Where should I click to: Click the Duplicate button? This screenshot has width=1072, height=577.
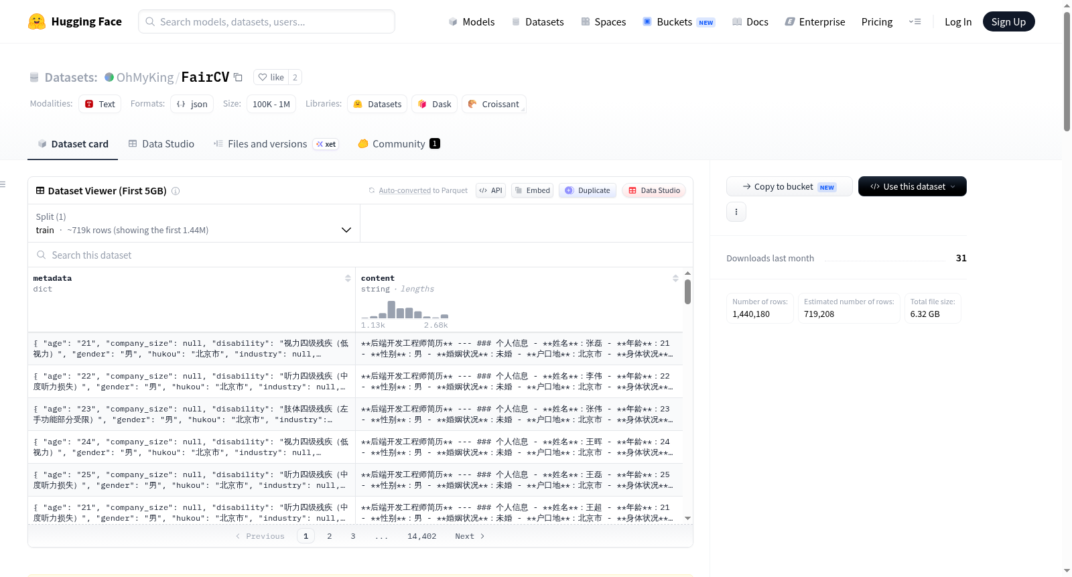[x=588, y=190]
